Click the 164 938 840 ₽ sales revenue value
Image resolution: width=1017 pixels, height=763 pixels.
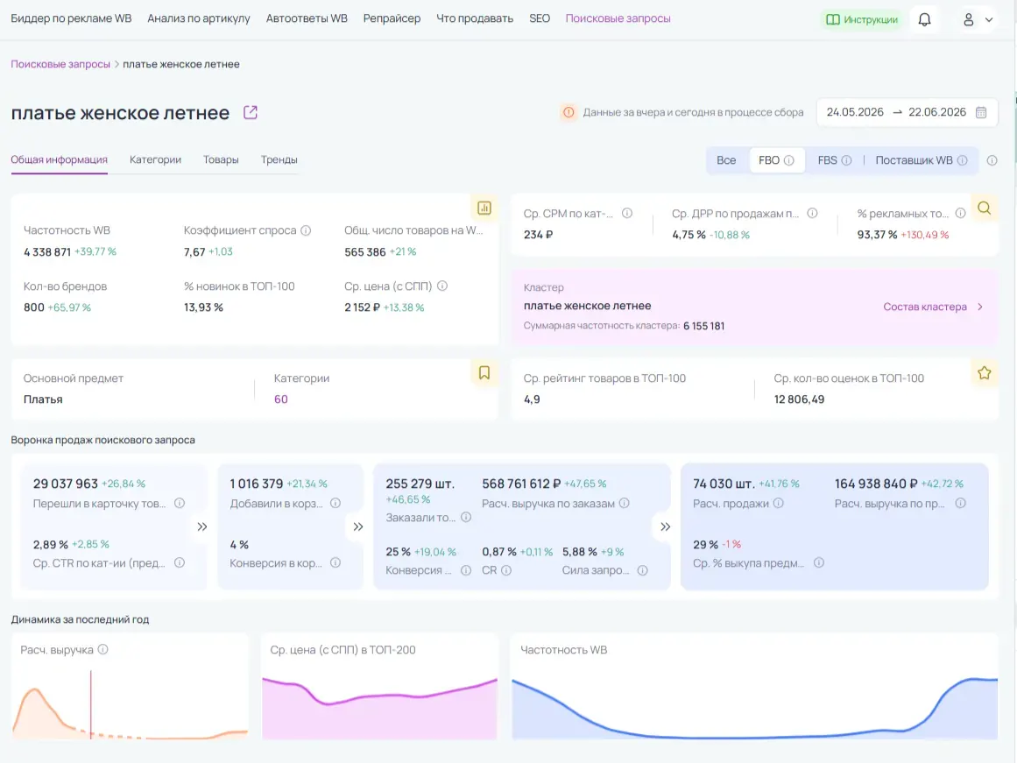coord(876,484)
